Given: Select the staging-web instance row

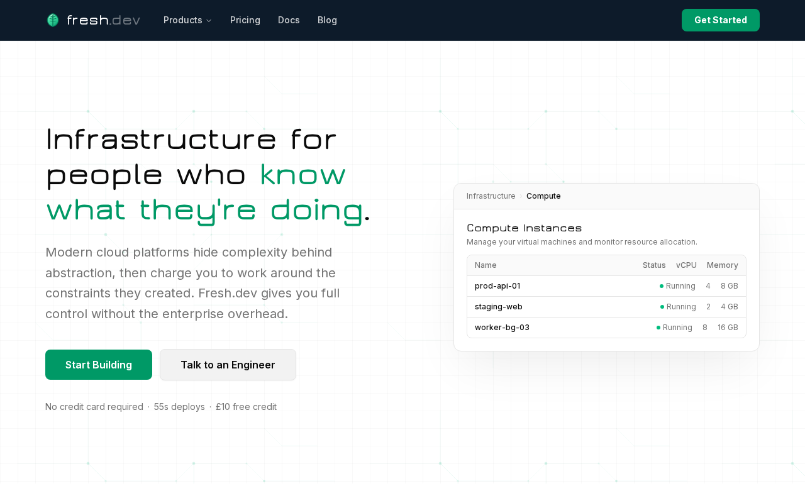Looking at the screenshot, I should tap(606, 307).
